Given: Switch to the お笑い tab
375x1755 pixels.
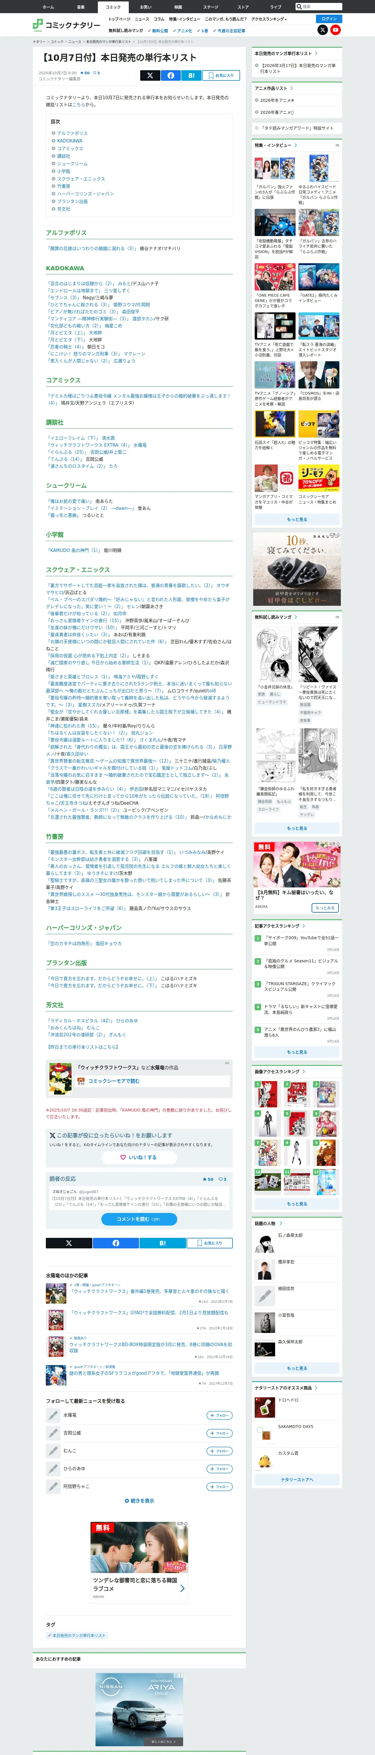Looking at the screenshot, I should (x=146, y=6).
